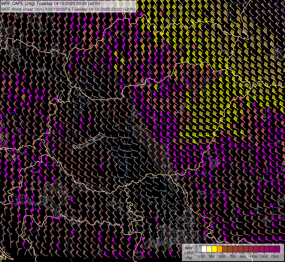This screenshot has width=285, height=262.
Task: Click the WRF Wind shear title line
Action: click(x=68, y=9)
